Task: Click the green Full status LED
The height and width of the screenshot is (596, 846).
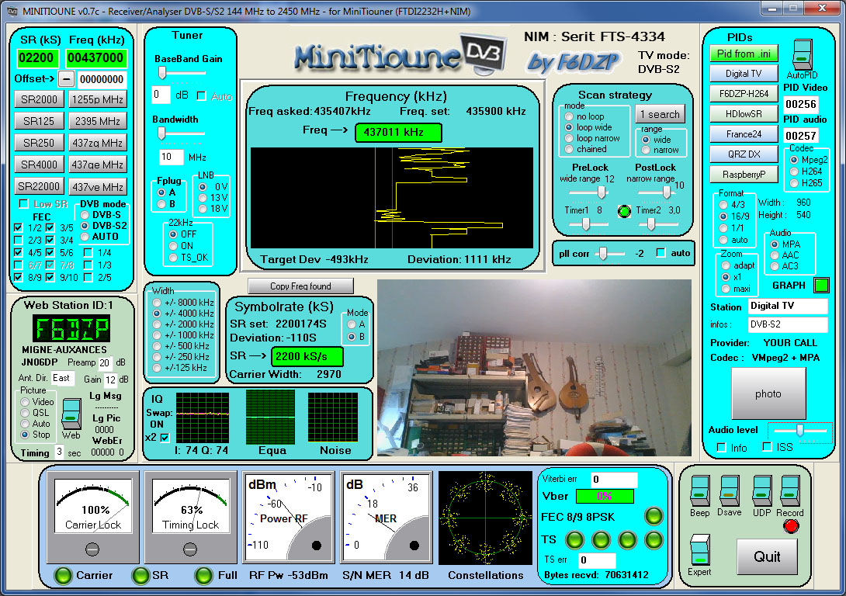Action: [203, 576]
